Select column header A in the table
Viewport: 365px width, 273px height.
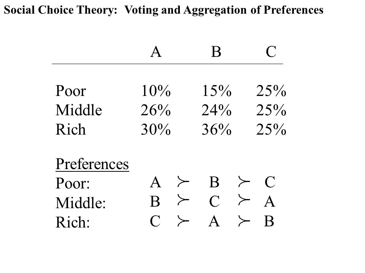point(156,52)
